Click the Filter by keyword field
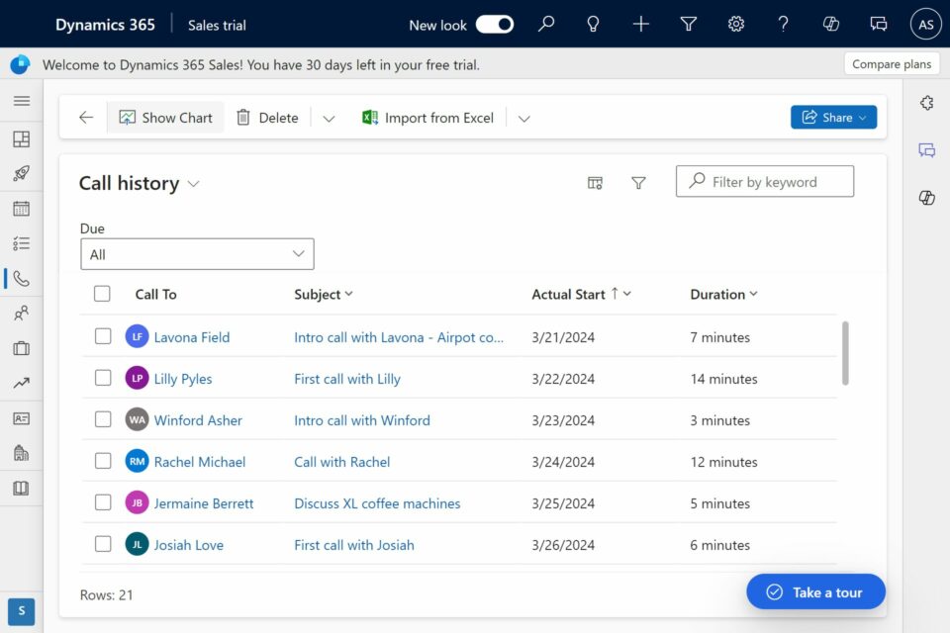Image resolution: width=950 pixels, height=633 pixels. (x=775, y=182)
